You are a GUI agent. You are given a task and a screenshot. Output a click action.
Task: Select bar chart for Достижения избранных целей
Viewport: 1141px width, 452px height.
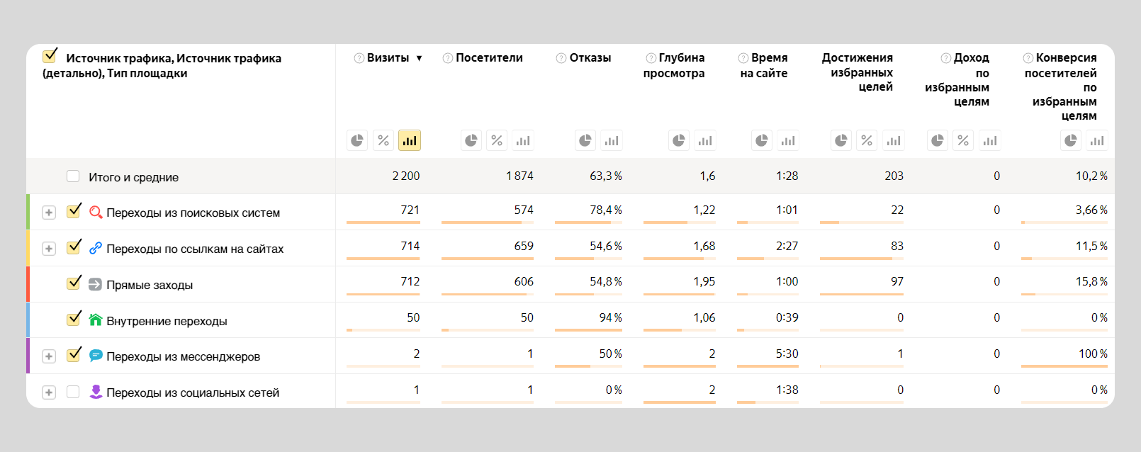click(x=893, y=140)
